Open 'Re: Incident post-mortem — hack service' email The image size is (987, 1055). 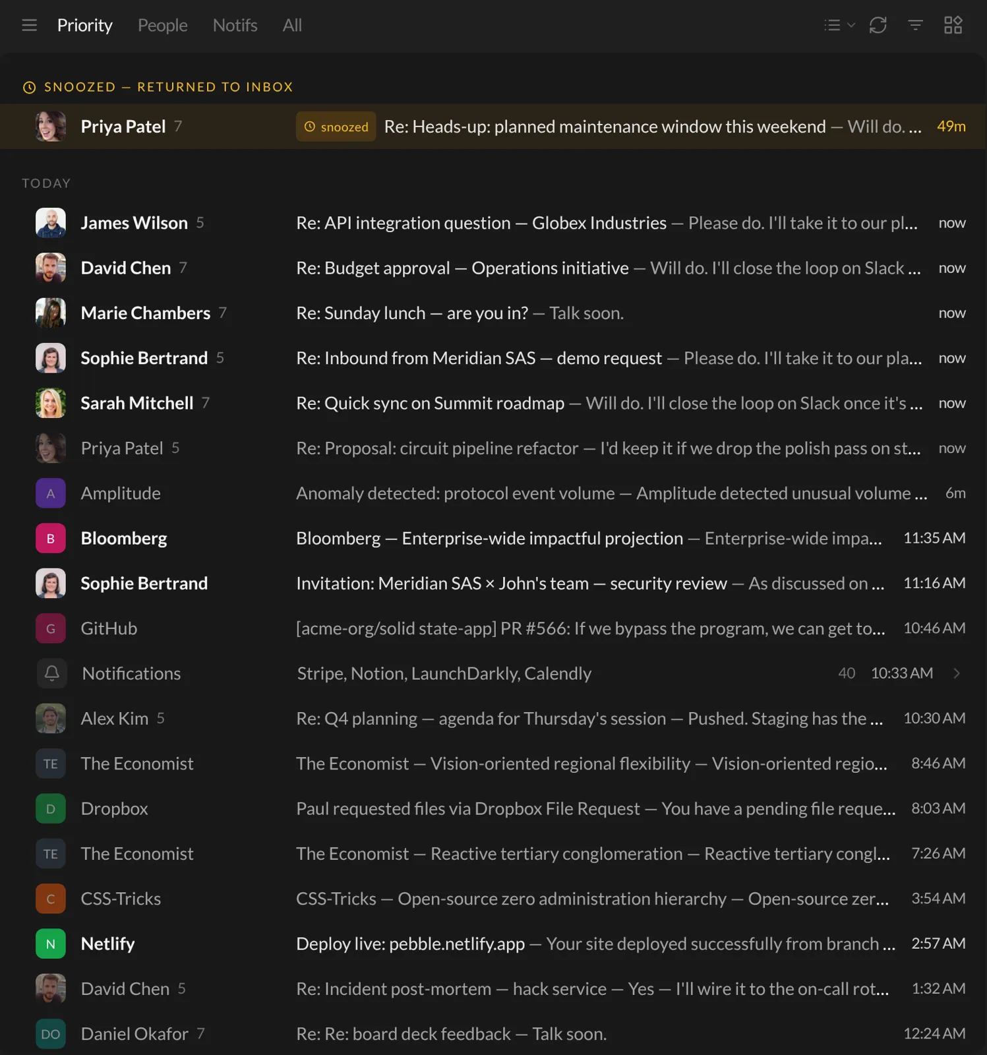(x=493, y=988)
